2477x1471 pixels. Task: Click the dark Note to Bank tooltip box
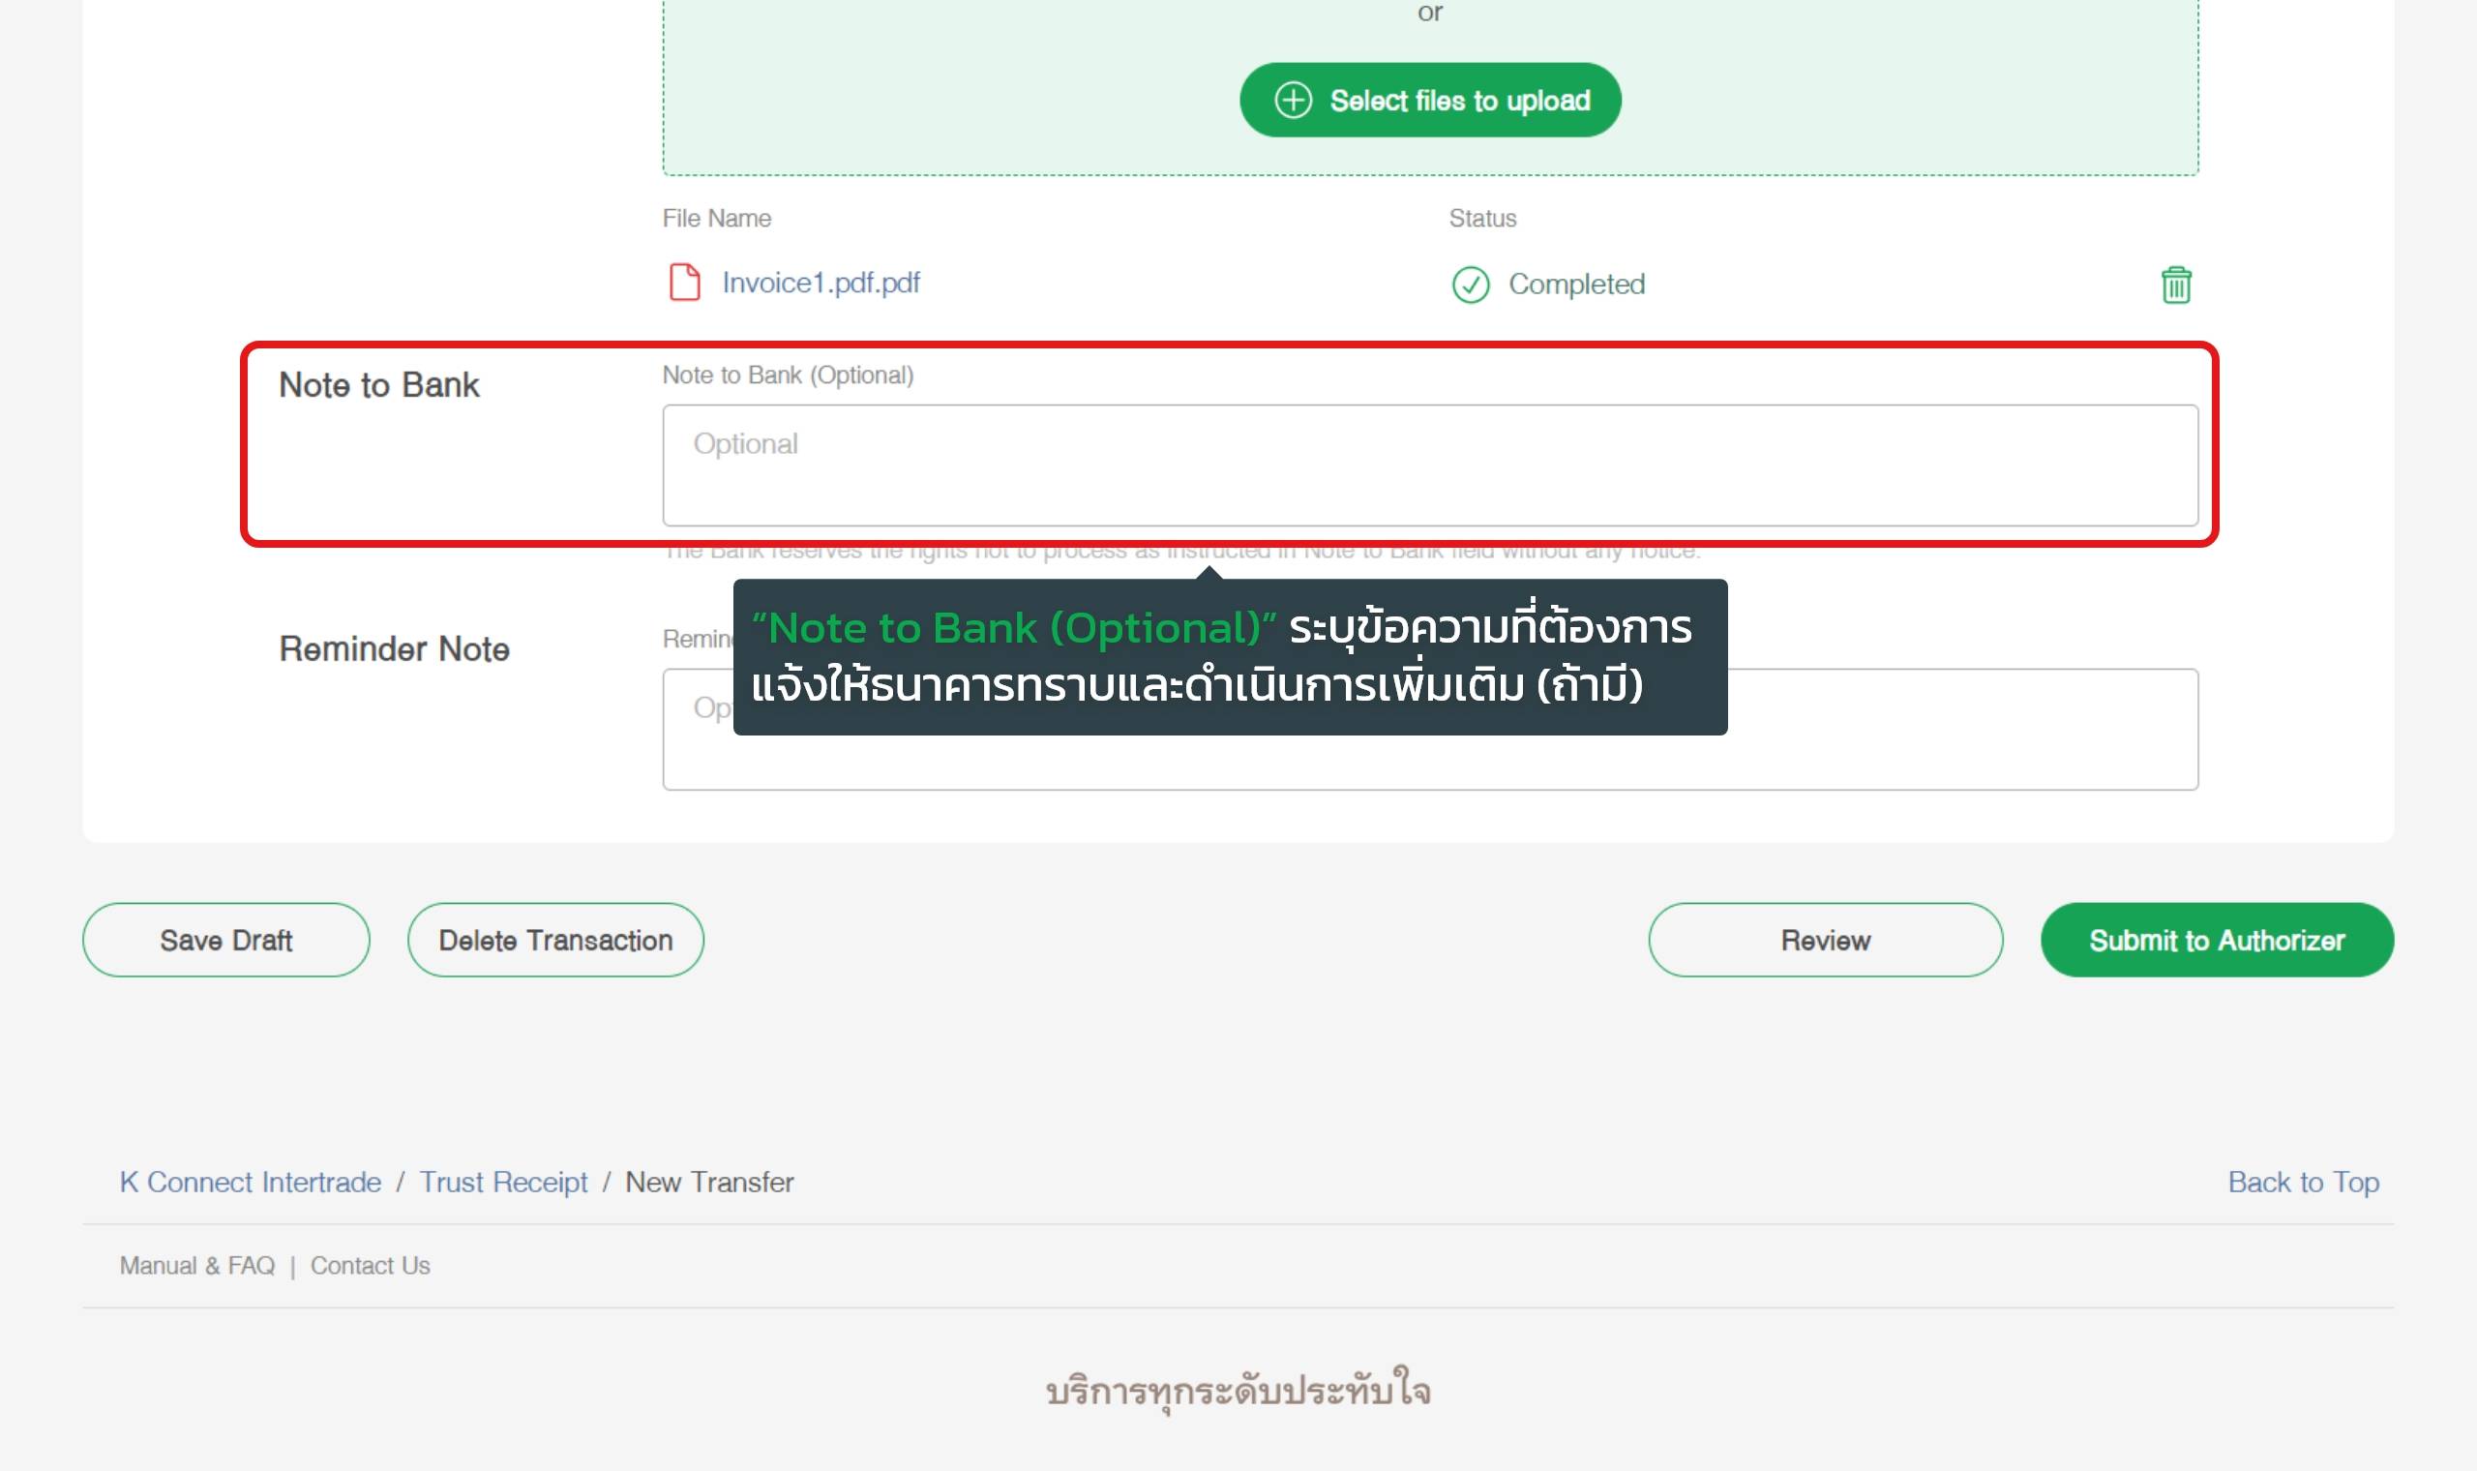coord(1230,657)
